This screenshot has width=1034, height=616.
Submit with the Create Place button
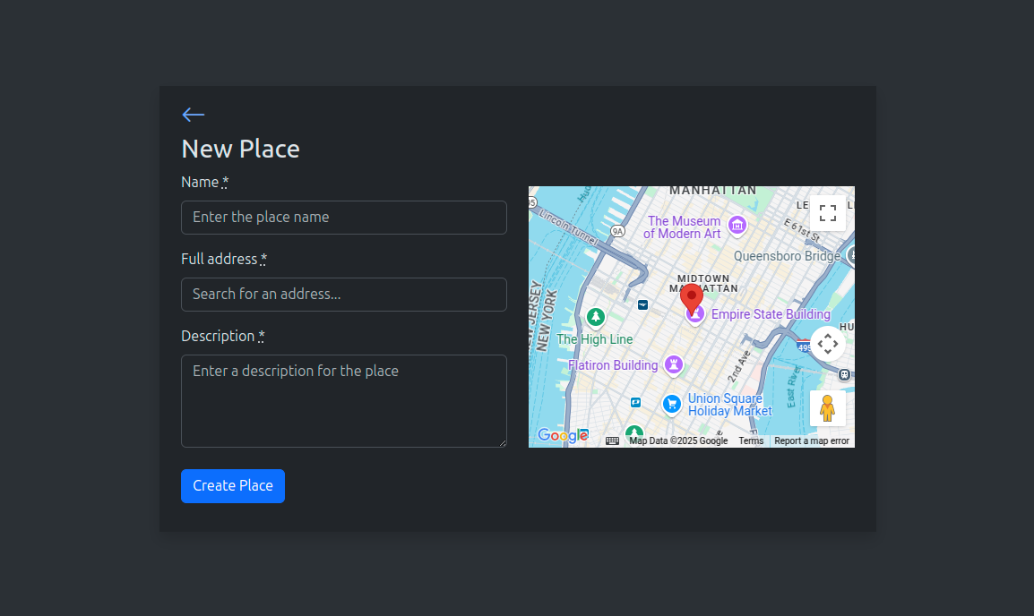pyautogui.click(x=233, y=486)
